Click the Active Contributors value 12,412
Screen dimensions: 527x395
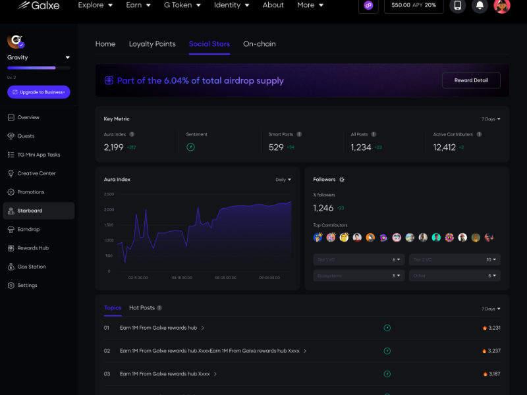pyautogui.click(x=444, y=147)
